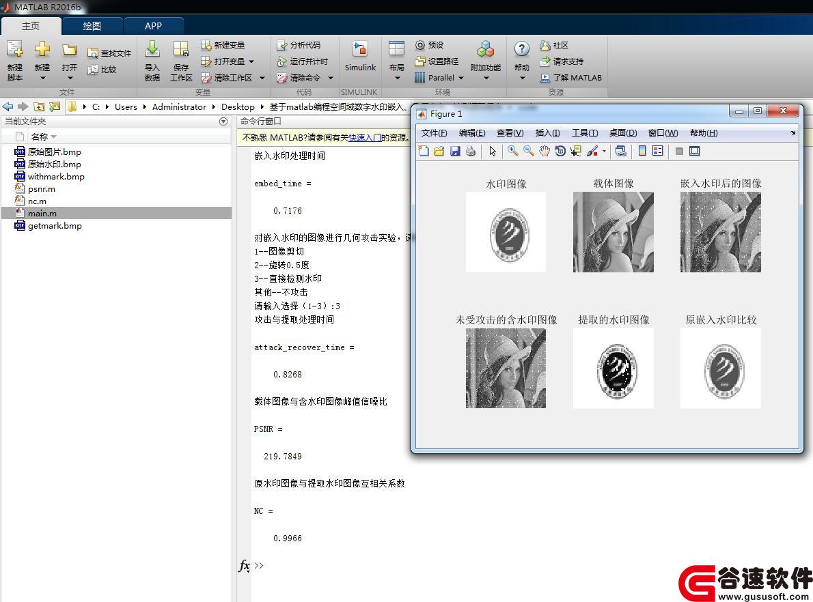Click the Back arrow in address bar
Screen dimensions: 813x602
coord(8,106)
